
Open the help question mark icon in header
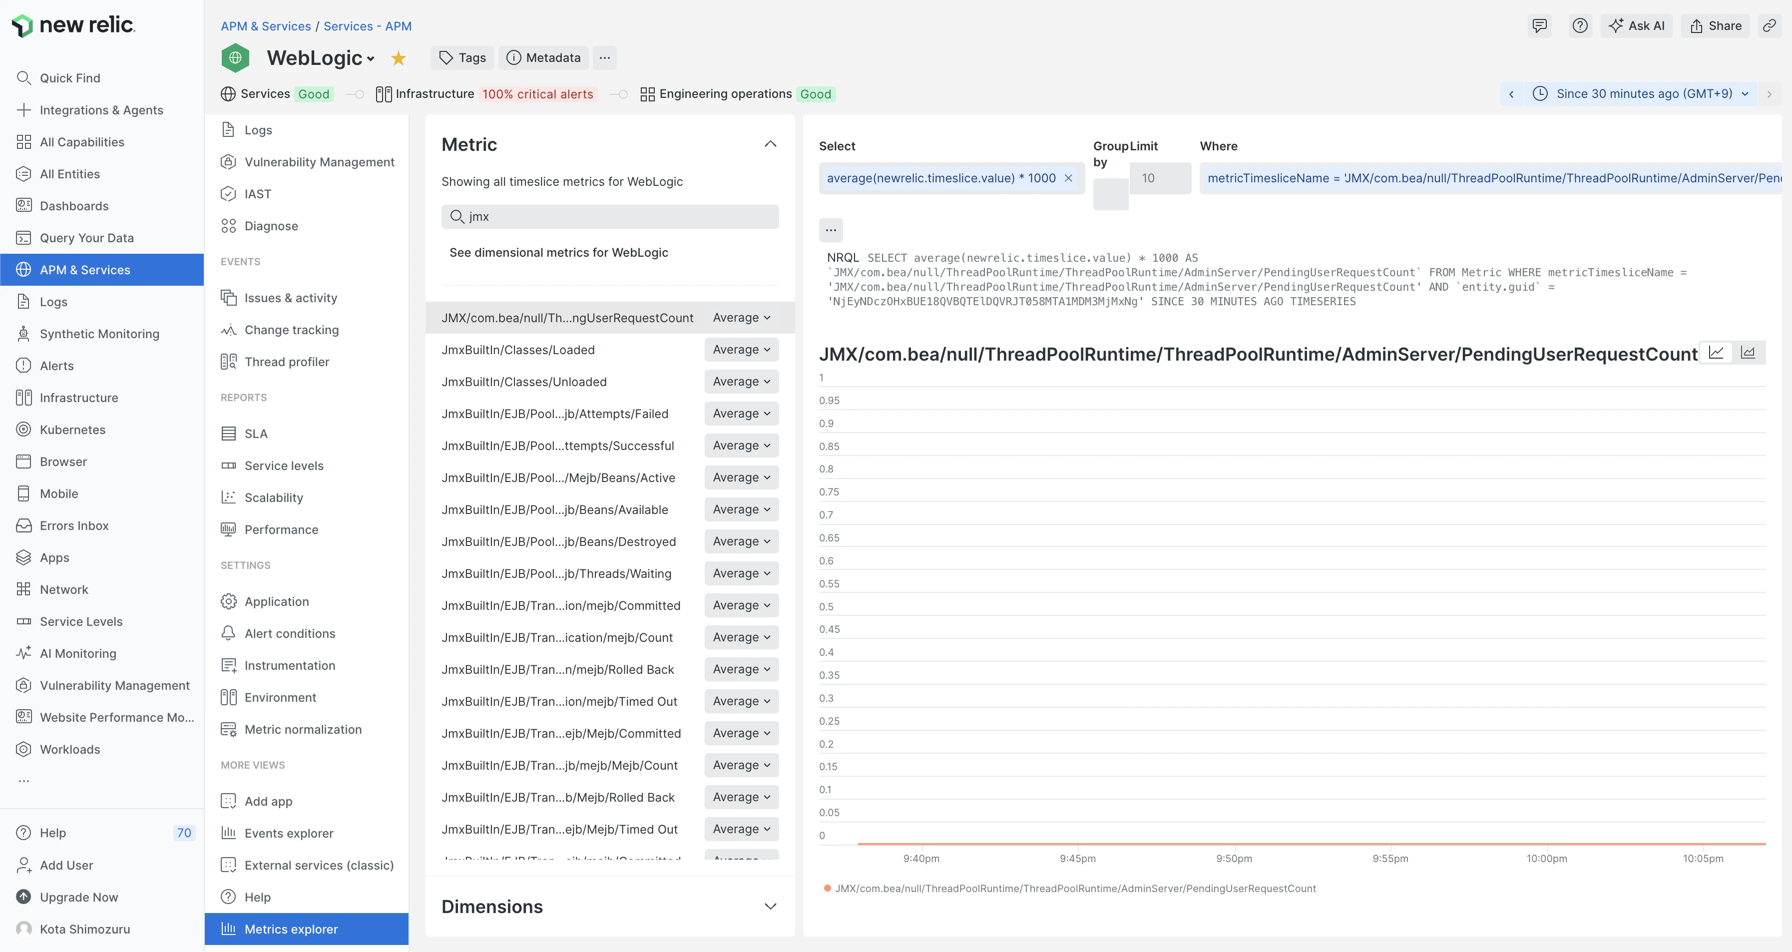[1580, 26]
